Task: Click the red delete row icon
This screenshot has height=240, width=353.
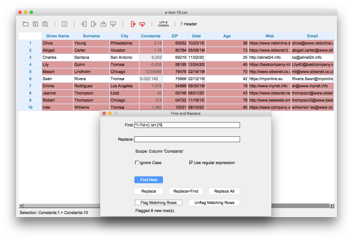Action: 142,24
